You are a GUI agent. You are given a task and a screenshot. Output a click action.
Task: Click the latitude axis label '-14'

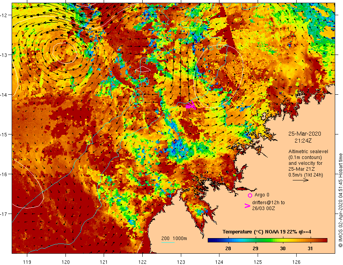coord(4,95)
